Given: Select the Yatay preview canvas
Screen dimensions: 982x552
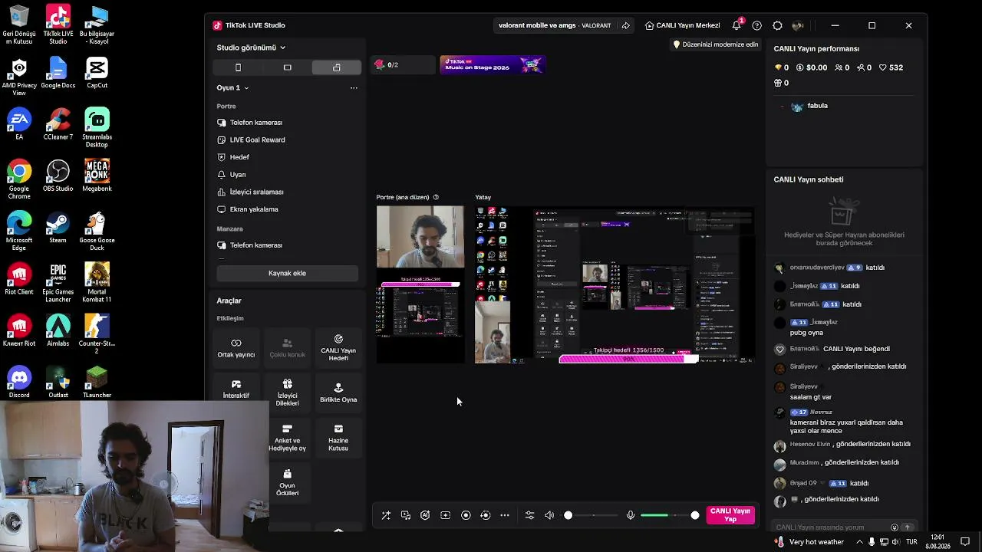Looking at the screenshot, I should click(615, 284).
